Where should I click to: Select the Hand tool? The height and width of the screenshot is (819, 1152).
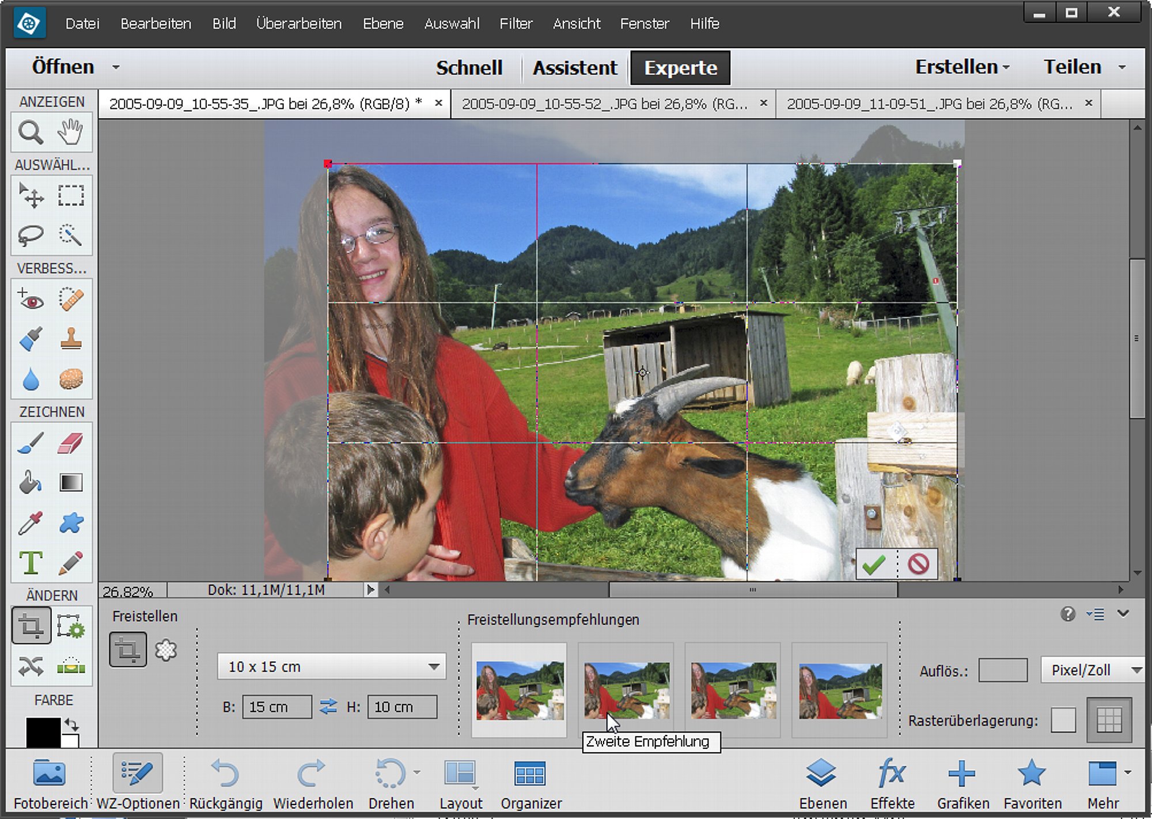[70, 133]
